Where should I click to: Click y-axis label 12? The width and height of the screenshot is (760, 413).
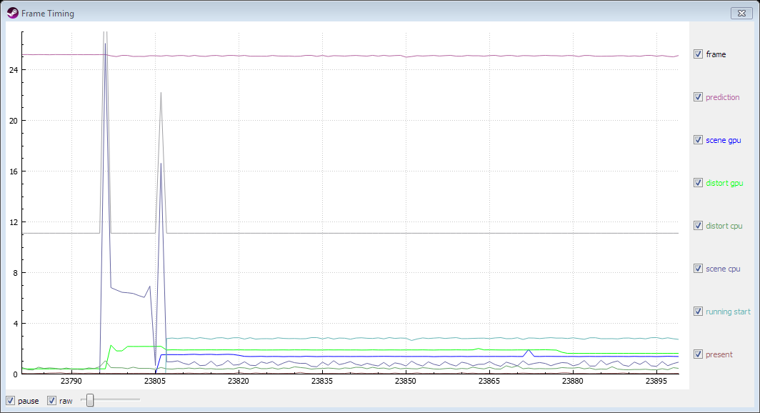pyautogui.click(x=14, y=222)
